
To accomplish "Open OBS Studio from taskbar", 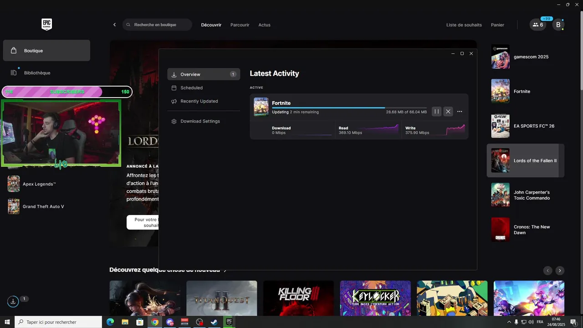I will (x=199, y=322).
